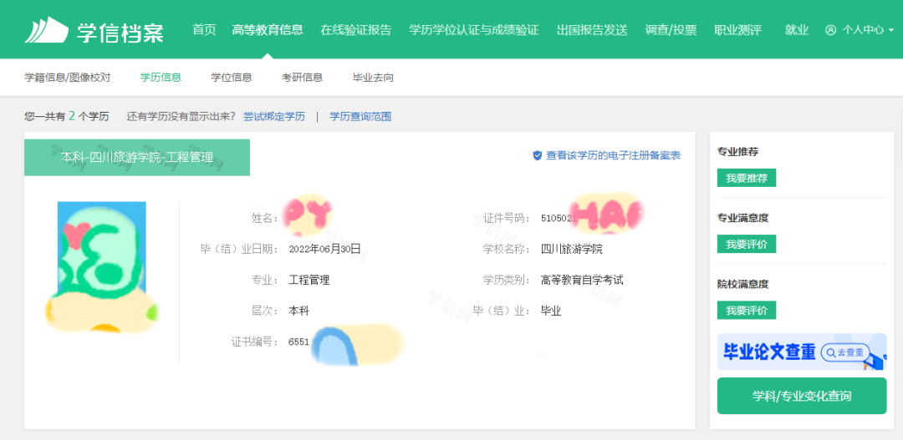Click the school name value 四川旅游学院
The width and height of the screenshot is (903, 440).
(x=572, y=249)
